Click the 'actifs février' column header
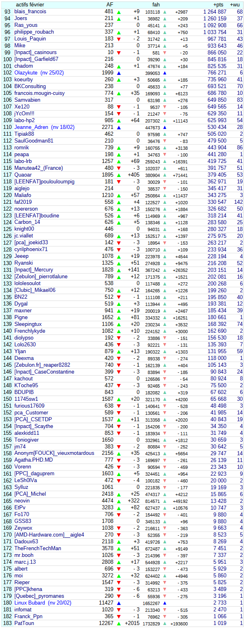Viewport: 245px width, 635px height. coord(30,5)
